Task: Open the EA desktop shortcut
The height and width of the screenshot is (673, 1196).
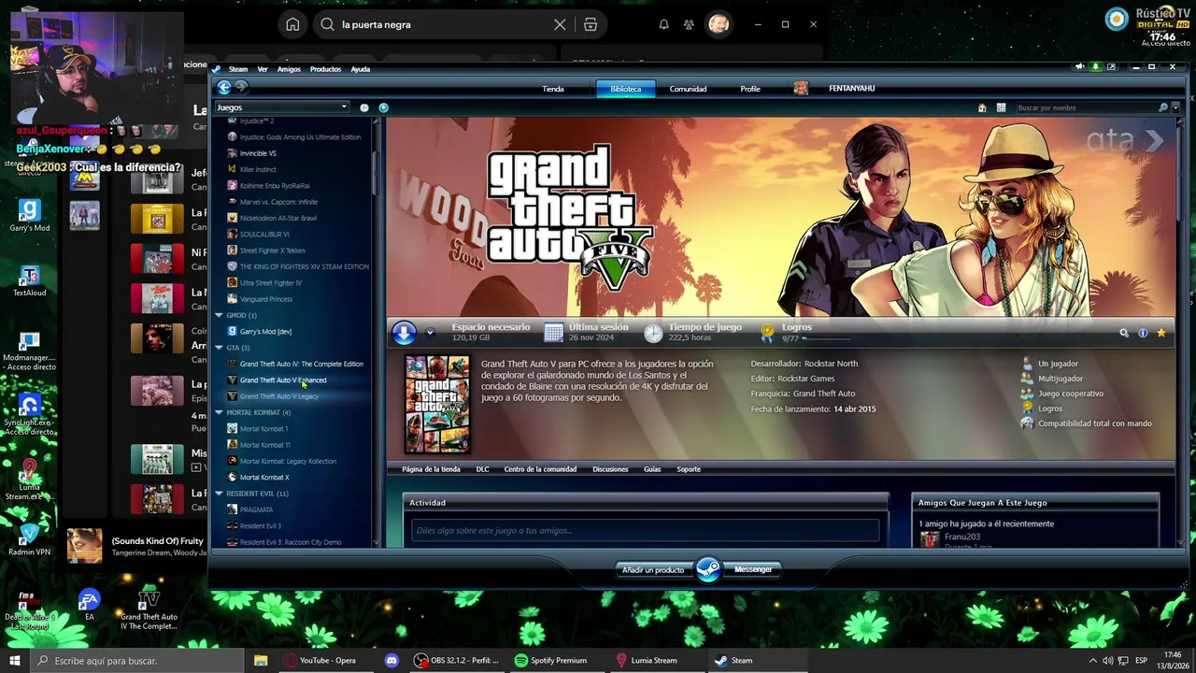Action: pos(89,605)
